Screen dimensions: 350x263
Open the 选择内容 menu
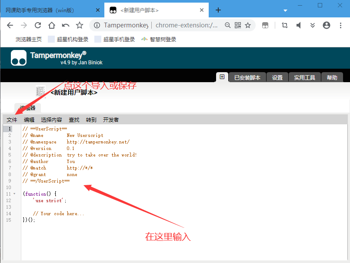[51, 120]
